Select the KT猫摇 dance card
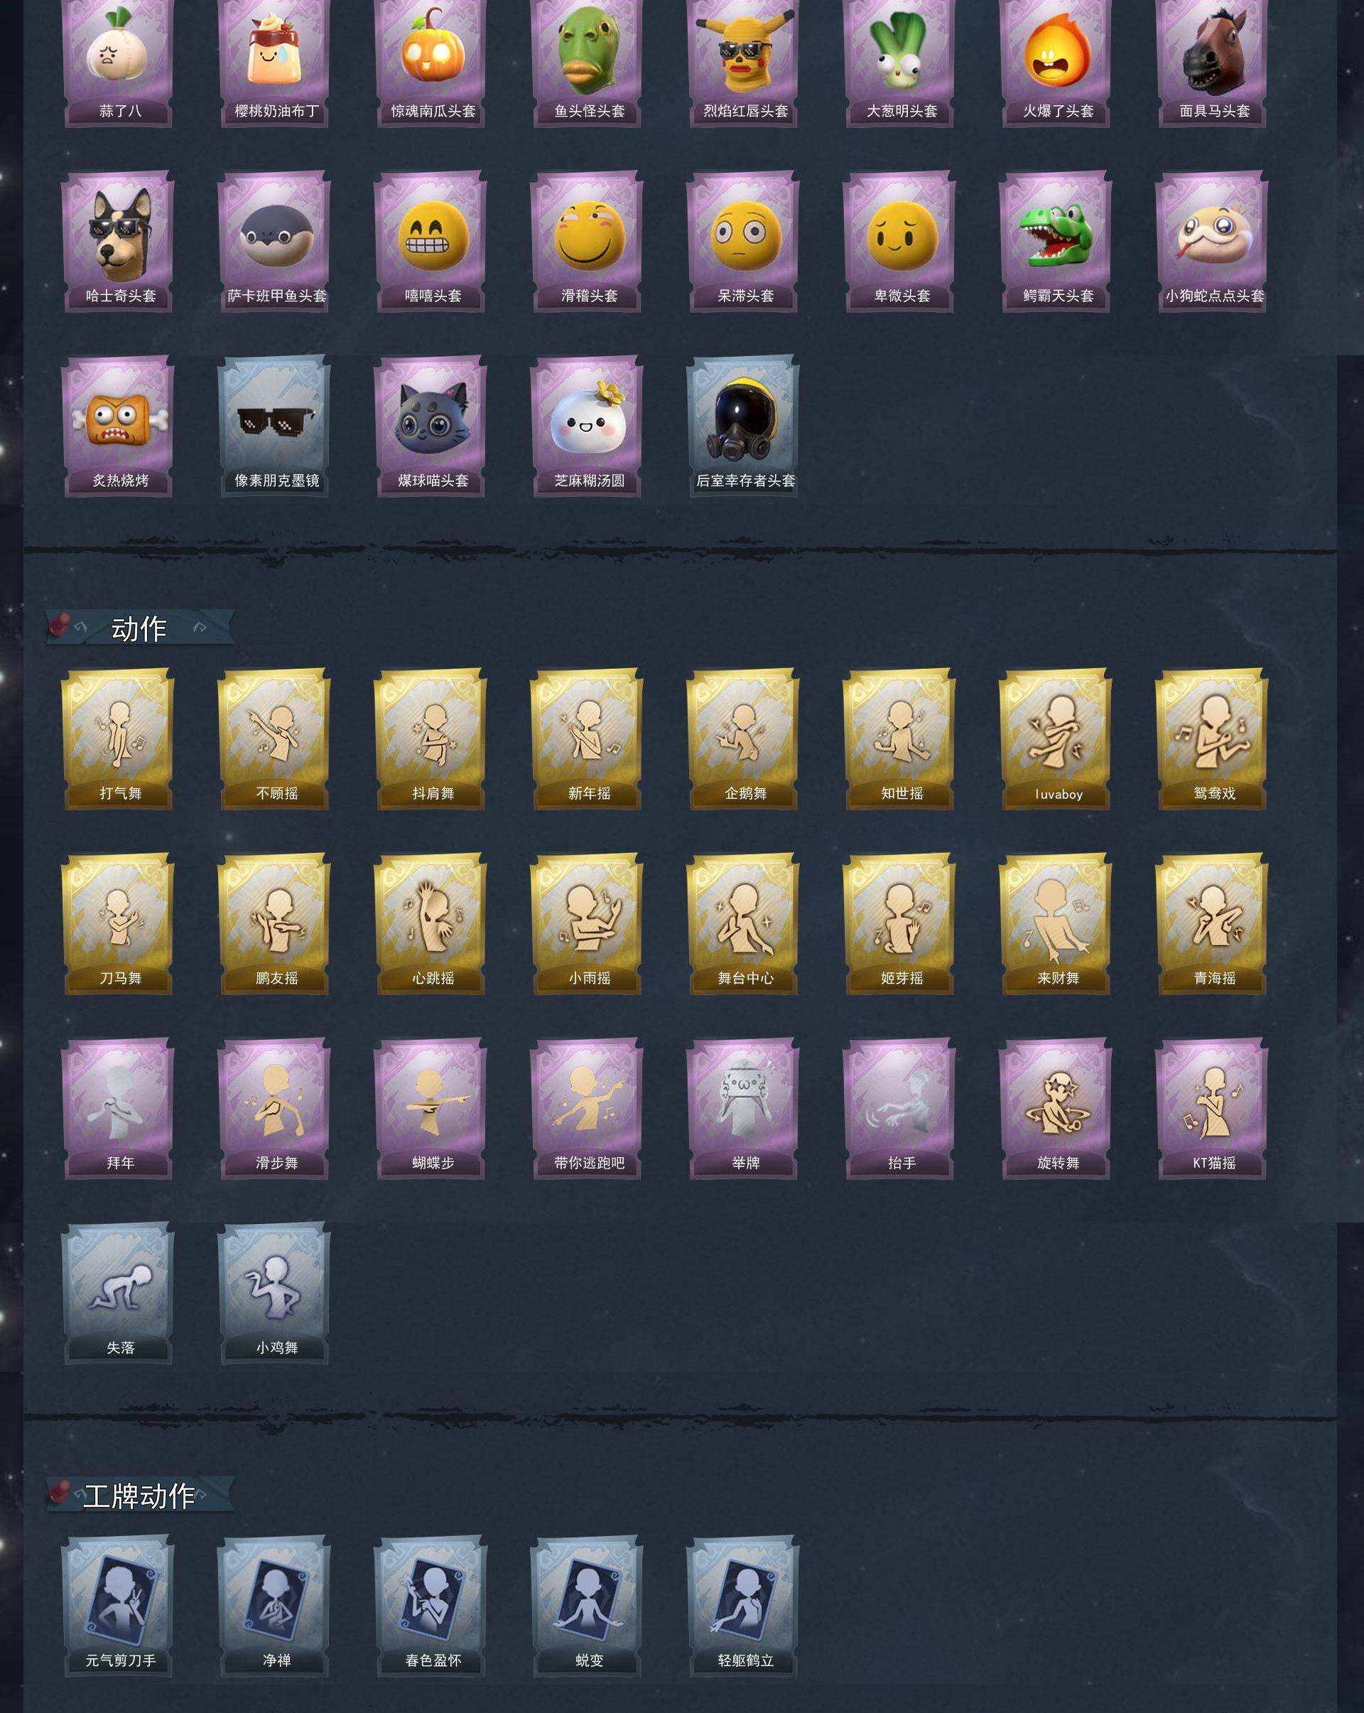The height and width of the screenshot is (1713, 1364). point(1213,1109)
